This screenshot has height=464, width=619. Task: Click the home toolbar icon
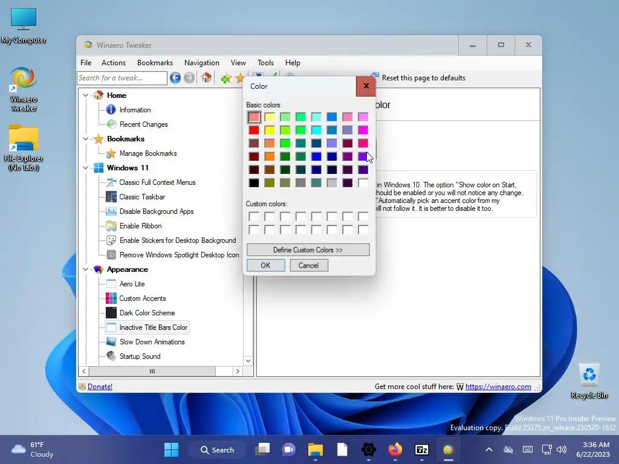206,78
